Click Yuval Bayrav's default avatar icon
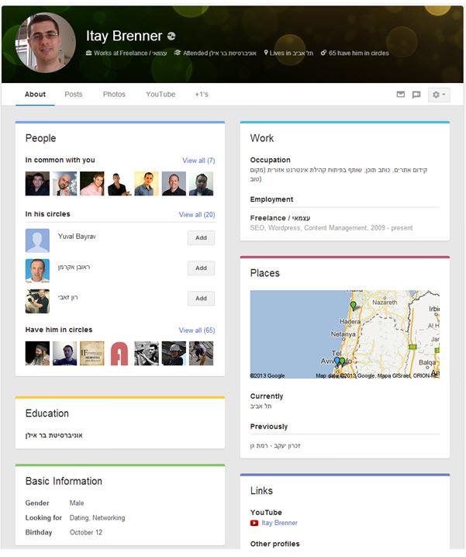 pos(37,240)
